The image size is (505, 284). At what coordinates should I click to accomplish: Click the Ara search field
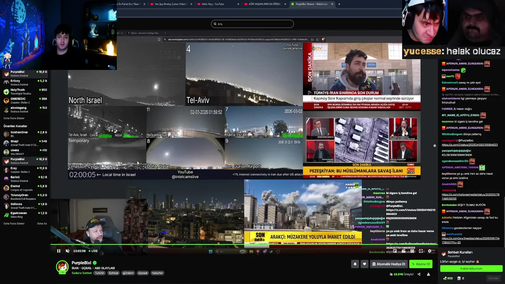(x=252, y=24)
